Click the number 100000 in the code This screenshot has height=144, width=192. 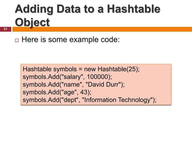click(x=97, y=77)
